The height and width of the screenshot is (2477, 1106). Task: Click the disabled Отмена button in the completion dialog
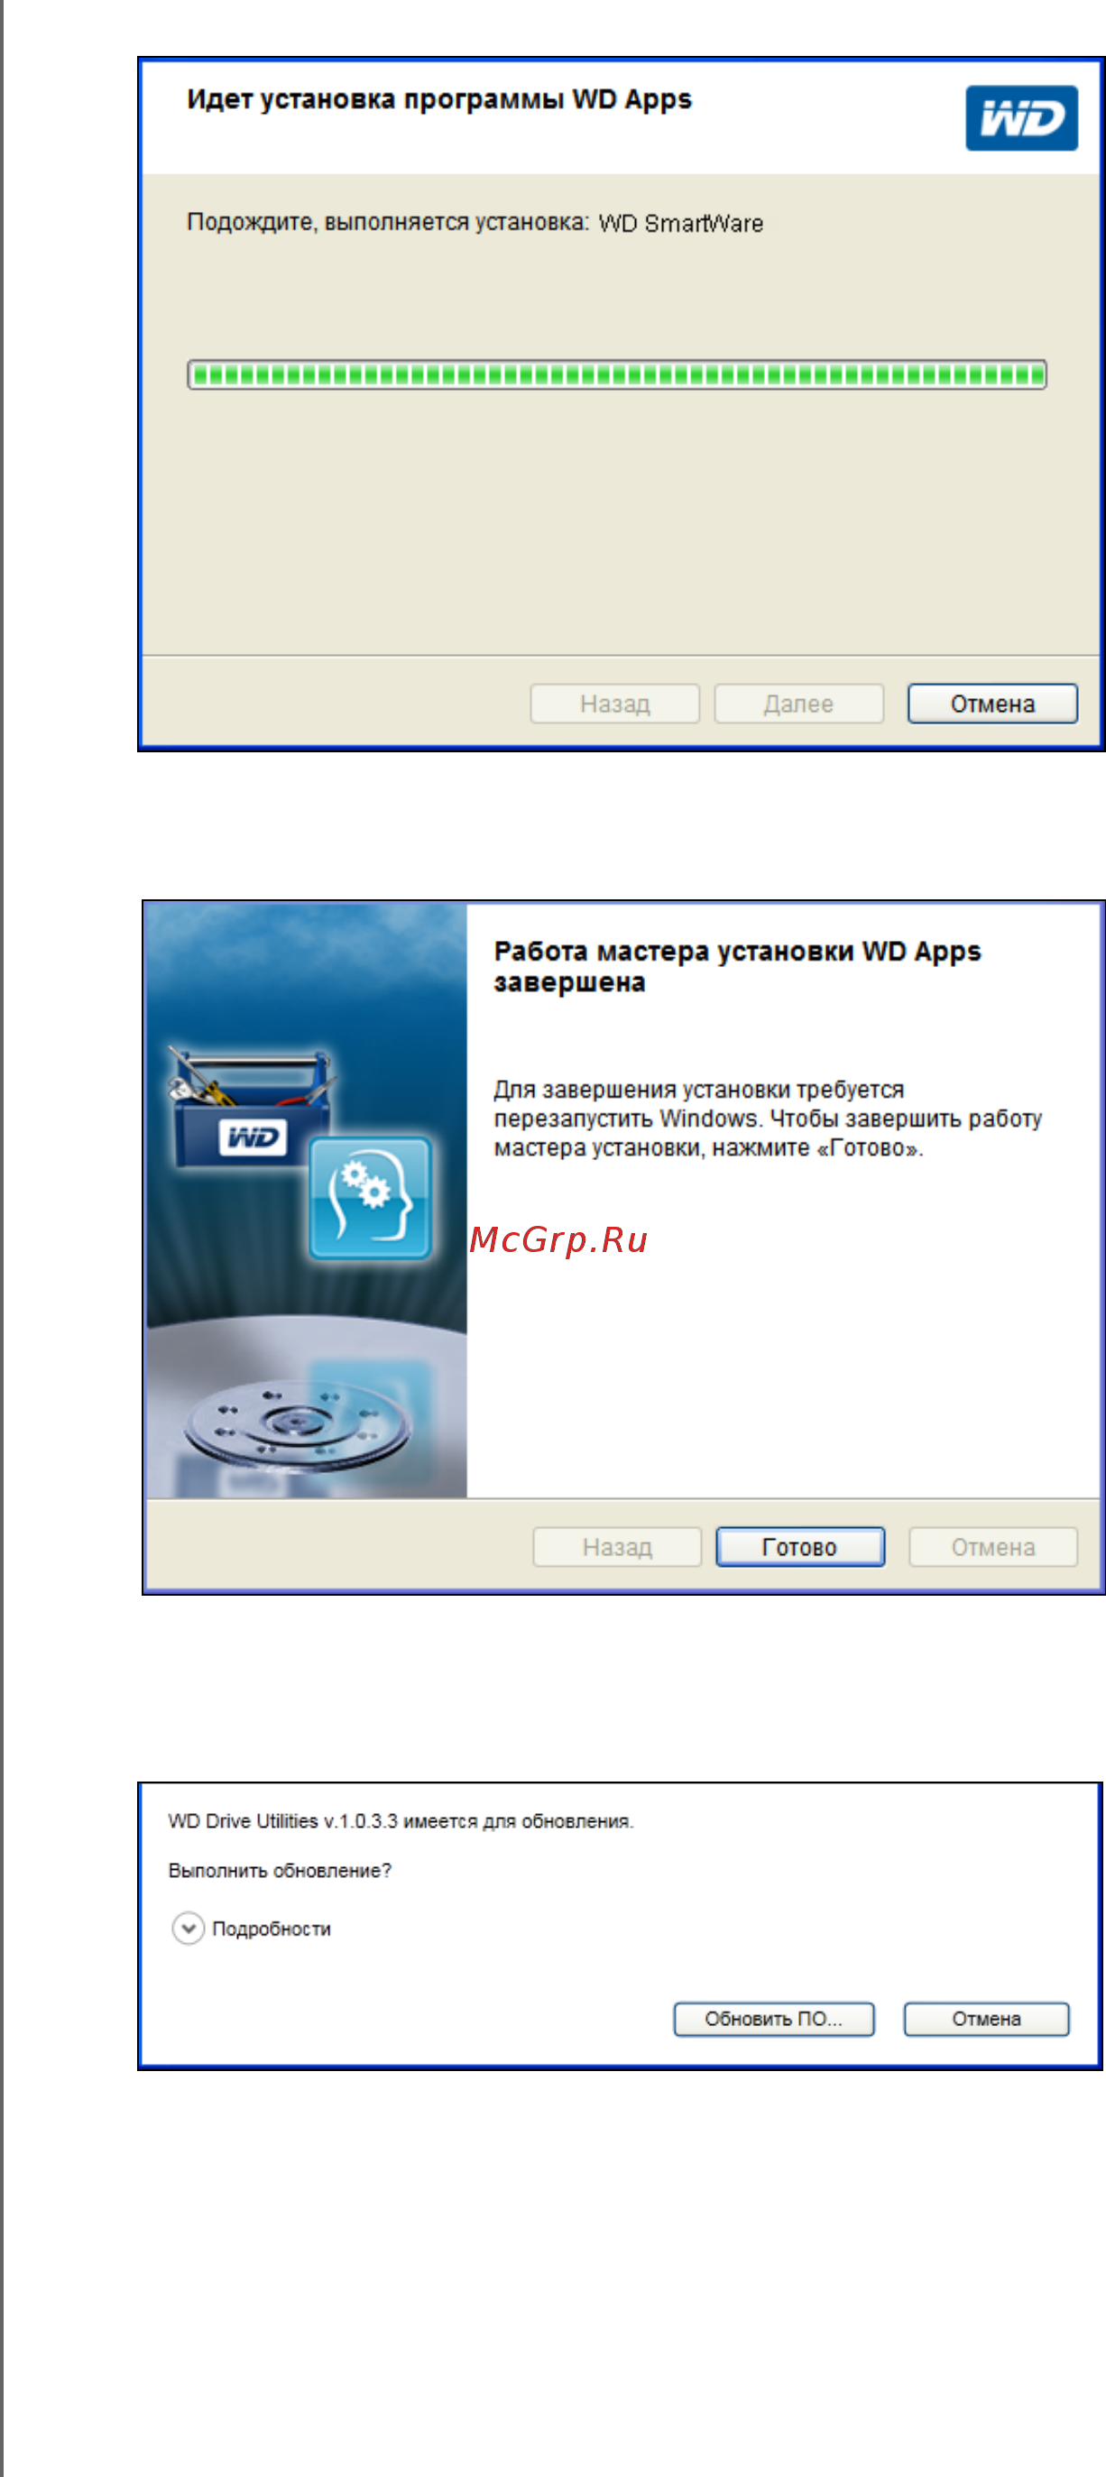click(x=993, y=1547)
